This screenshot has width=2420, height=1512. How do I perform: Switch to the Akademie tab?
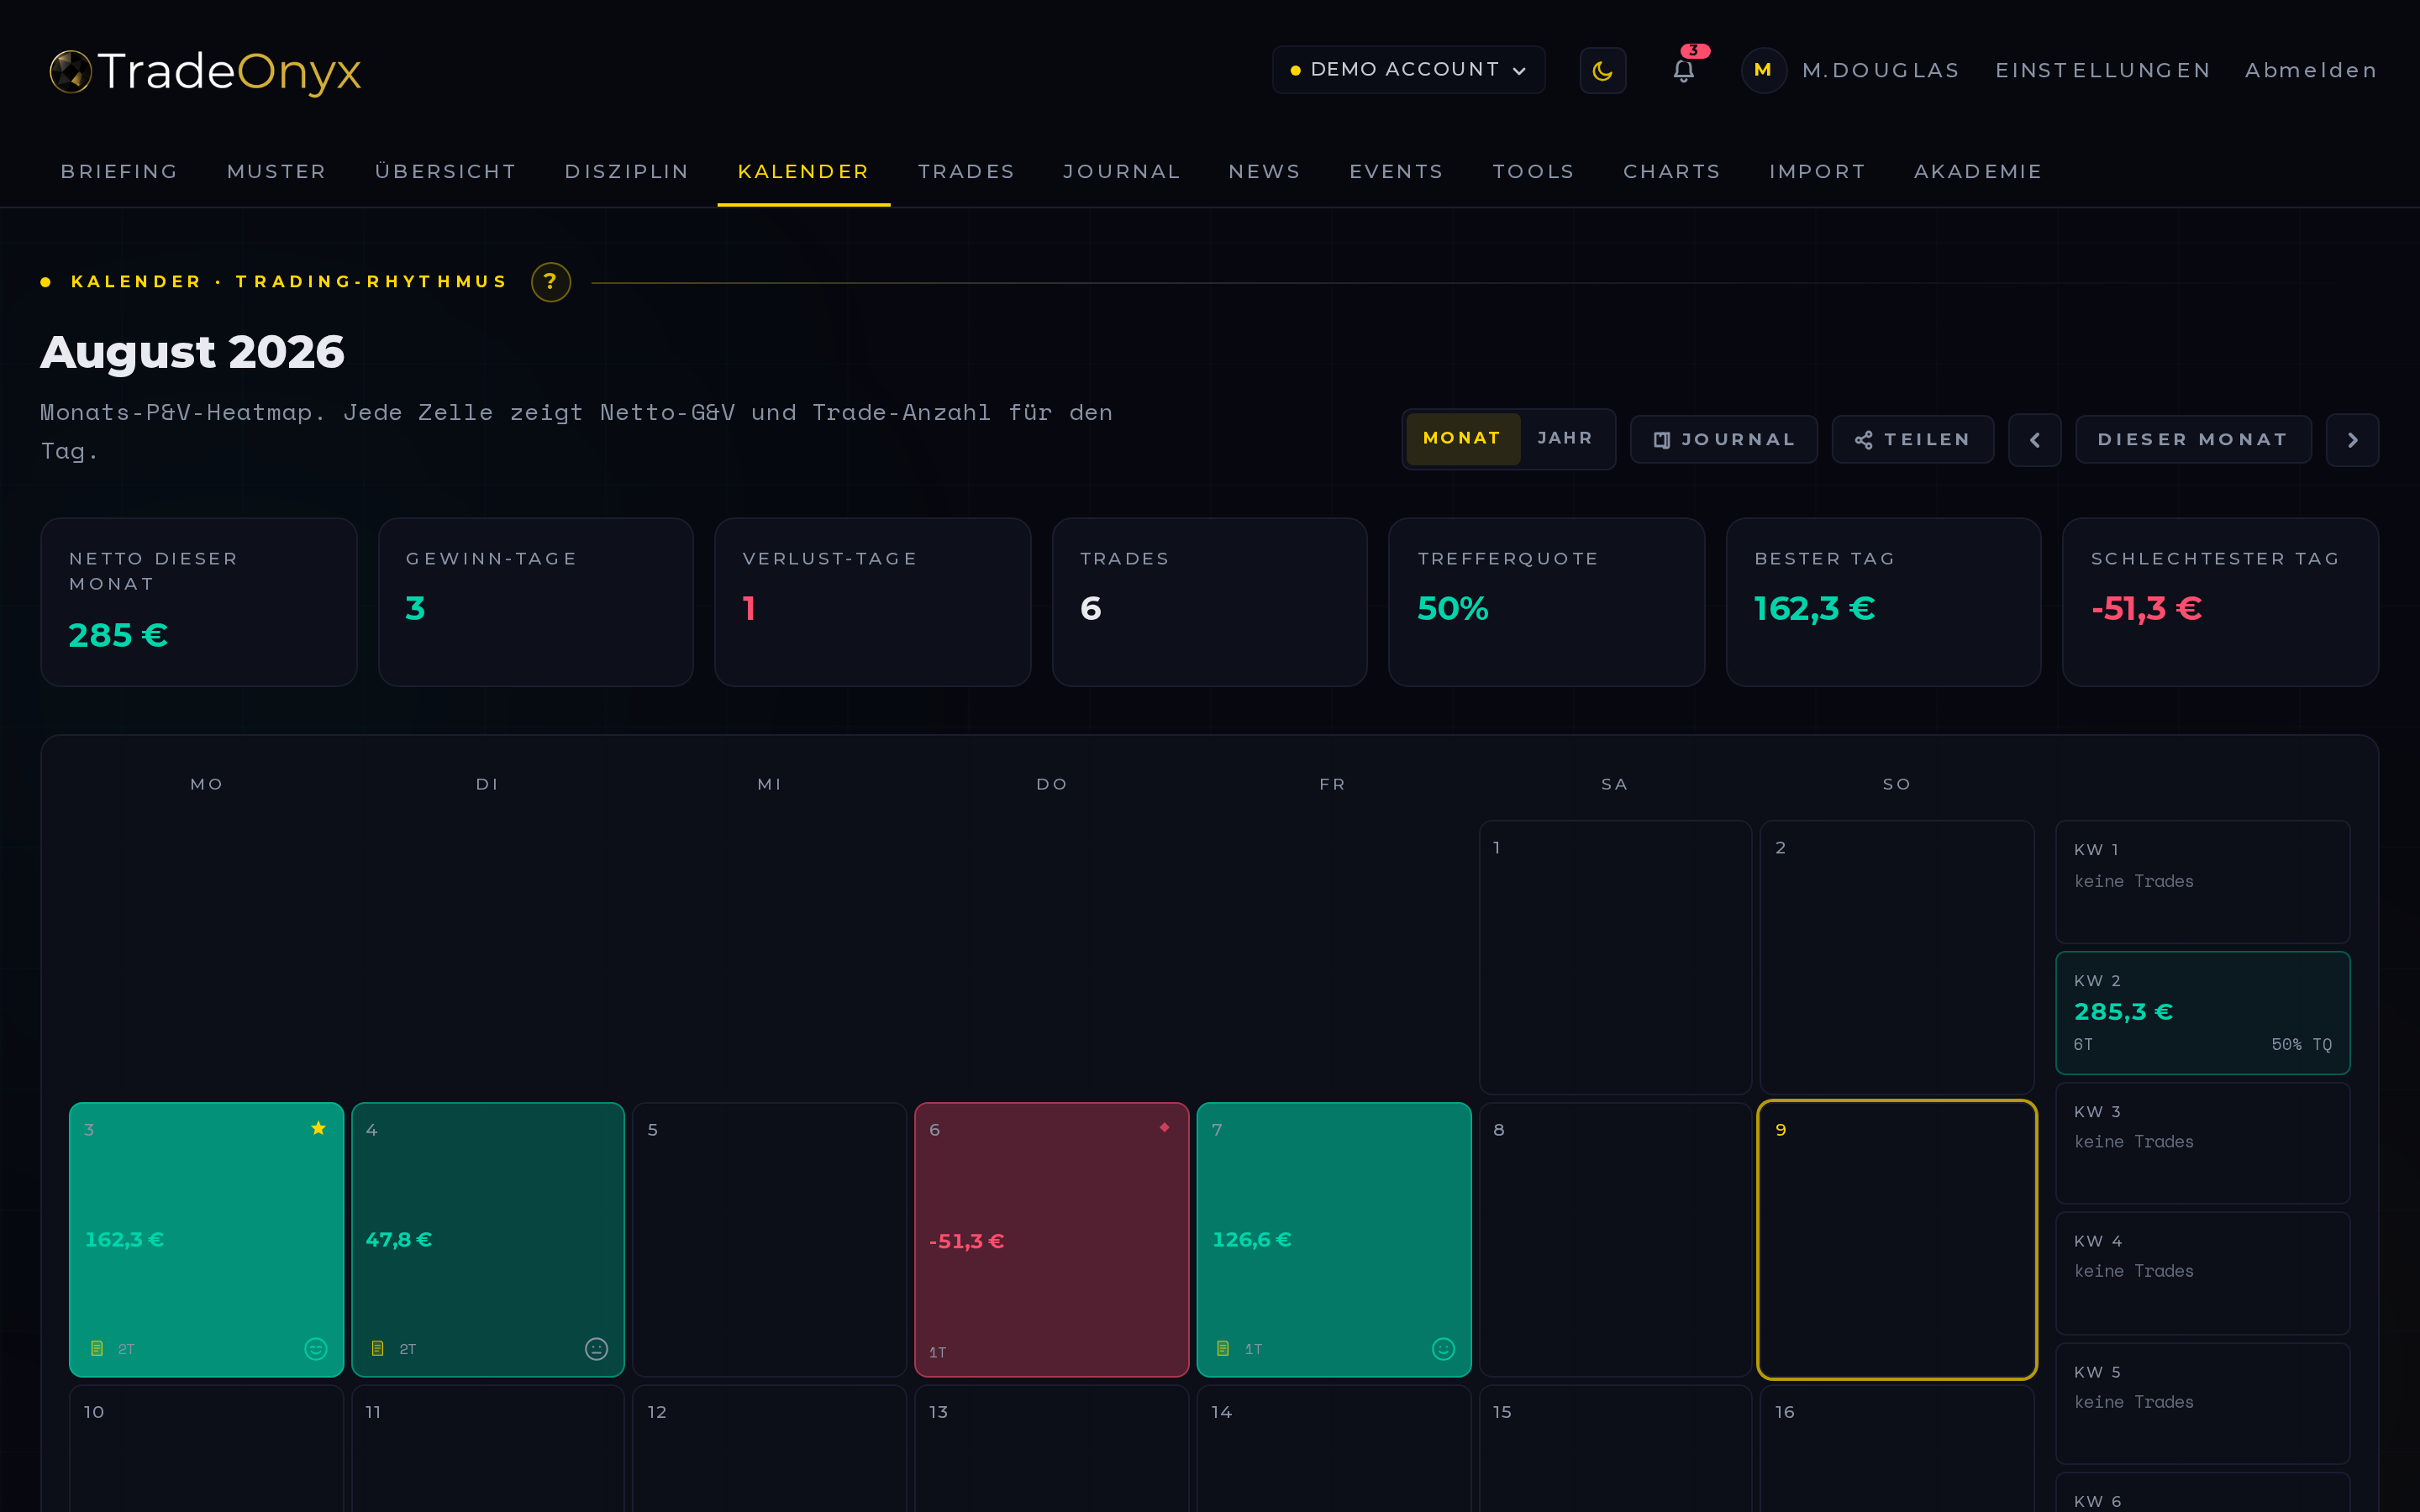click(1977, 171)
